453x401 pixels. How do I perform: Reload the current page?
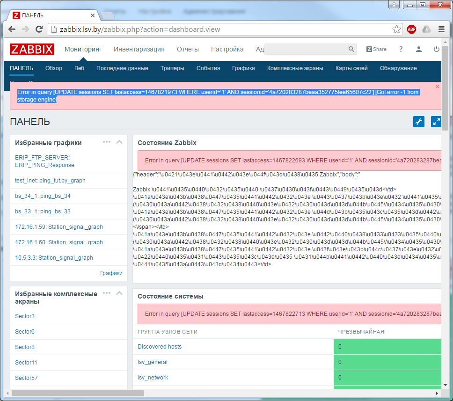coord(39,29)
